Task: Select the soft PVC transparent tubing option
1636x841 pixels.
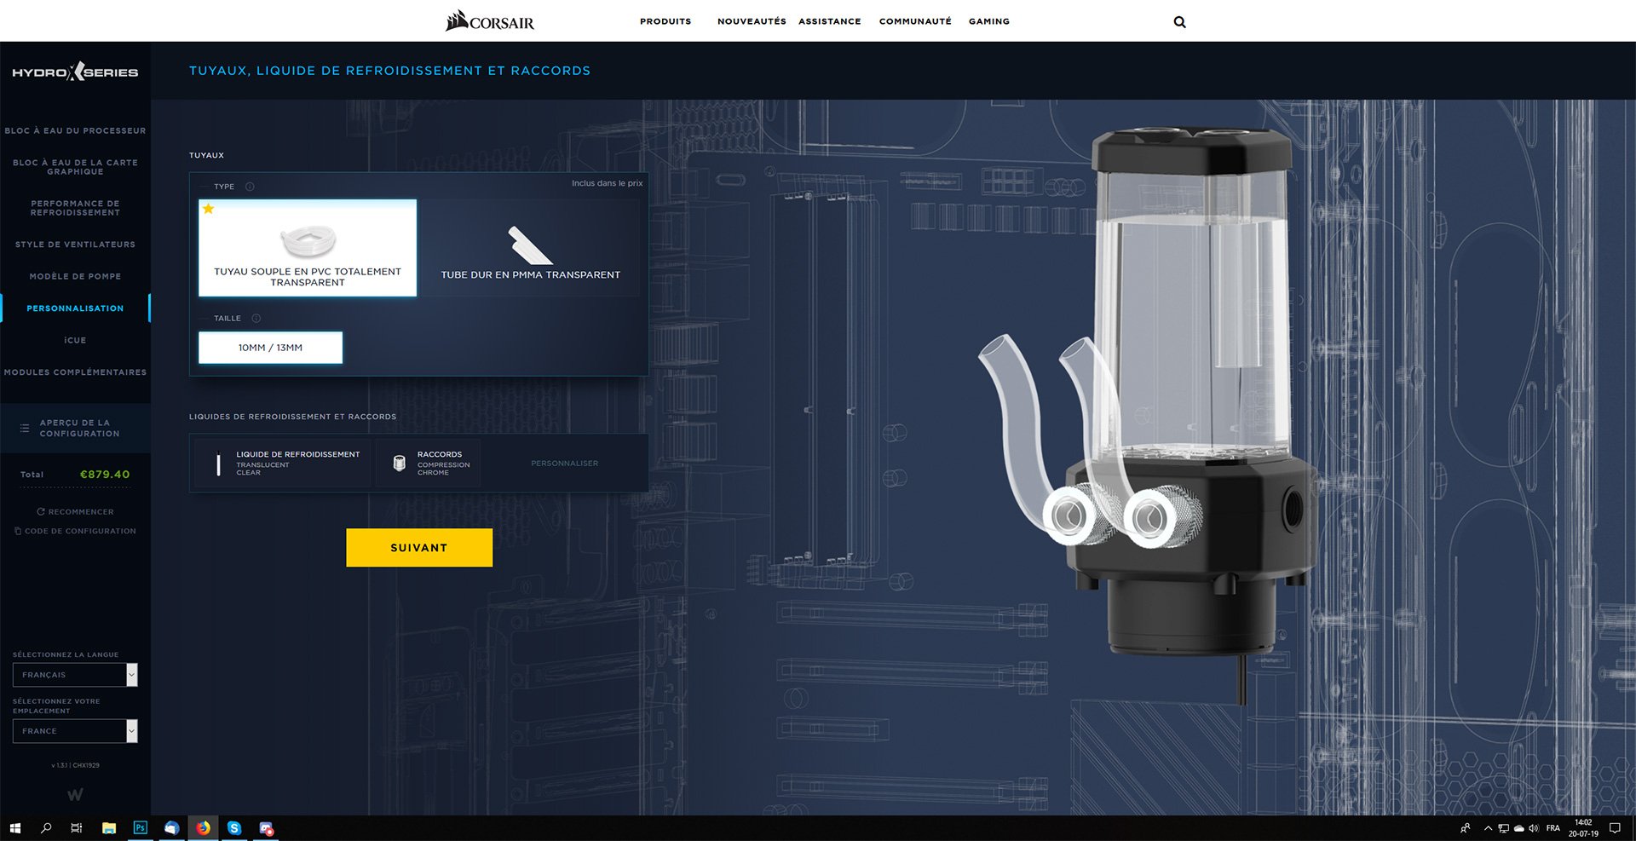Action: 308,248
